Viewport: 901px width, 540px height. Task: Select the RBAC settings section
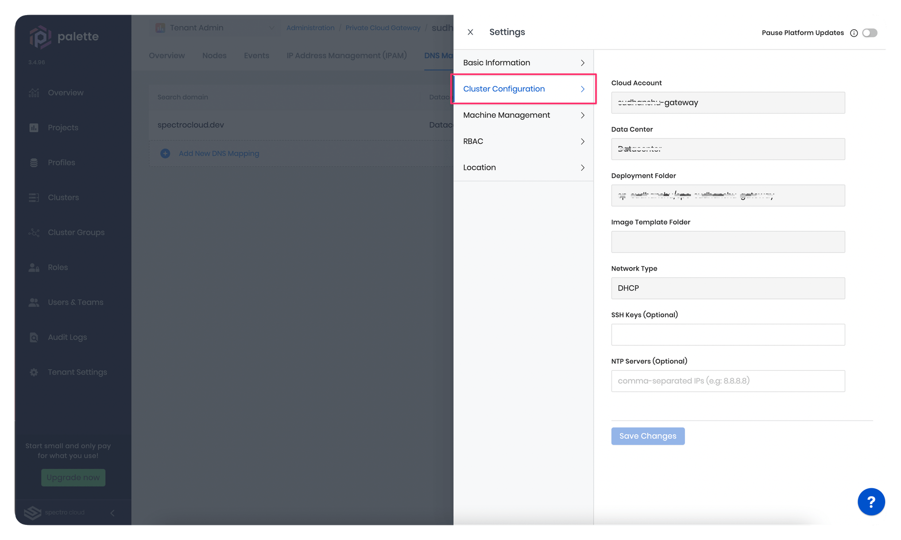point(523,142)
